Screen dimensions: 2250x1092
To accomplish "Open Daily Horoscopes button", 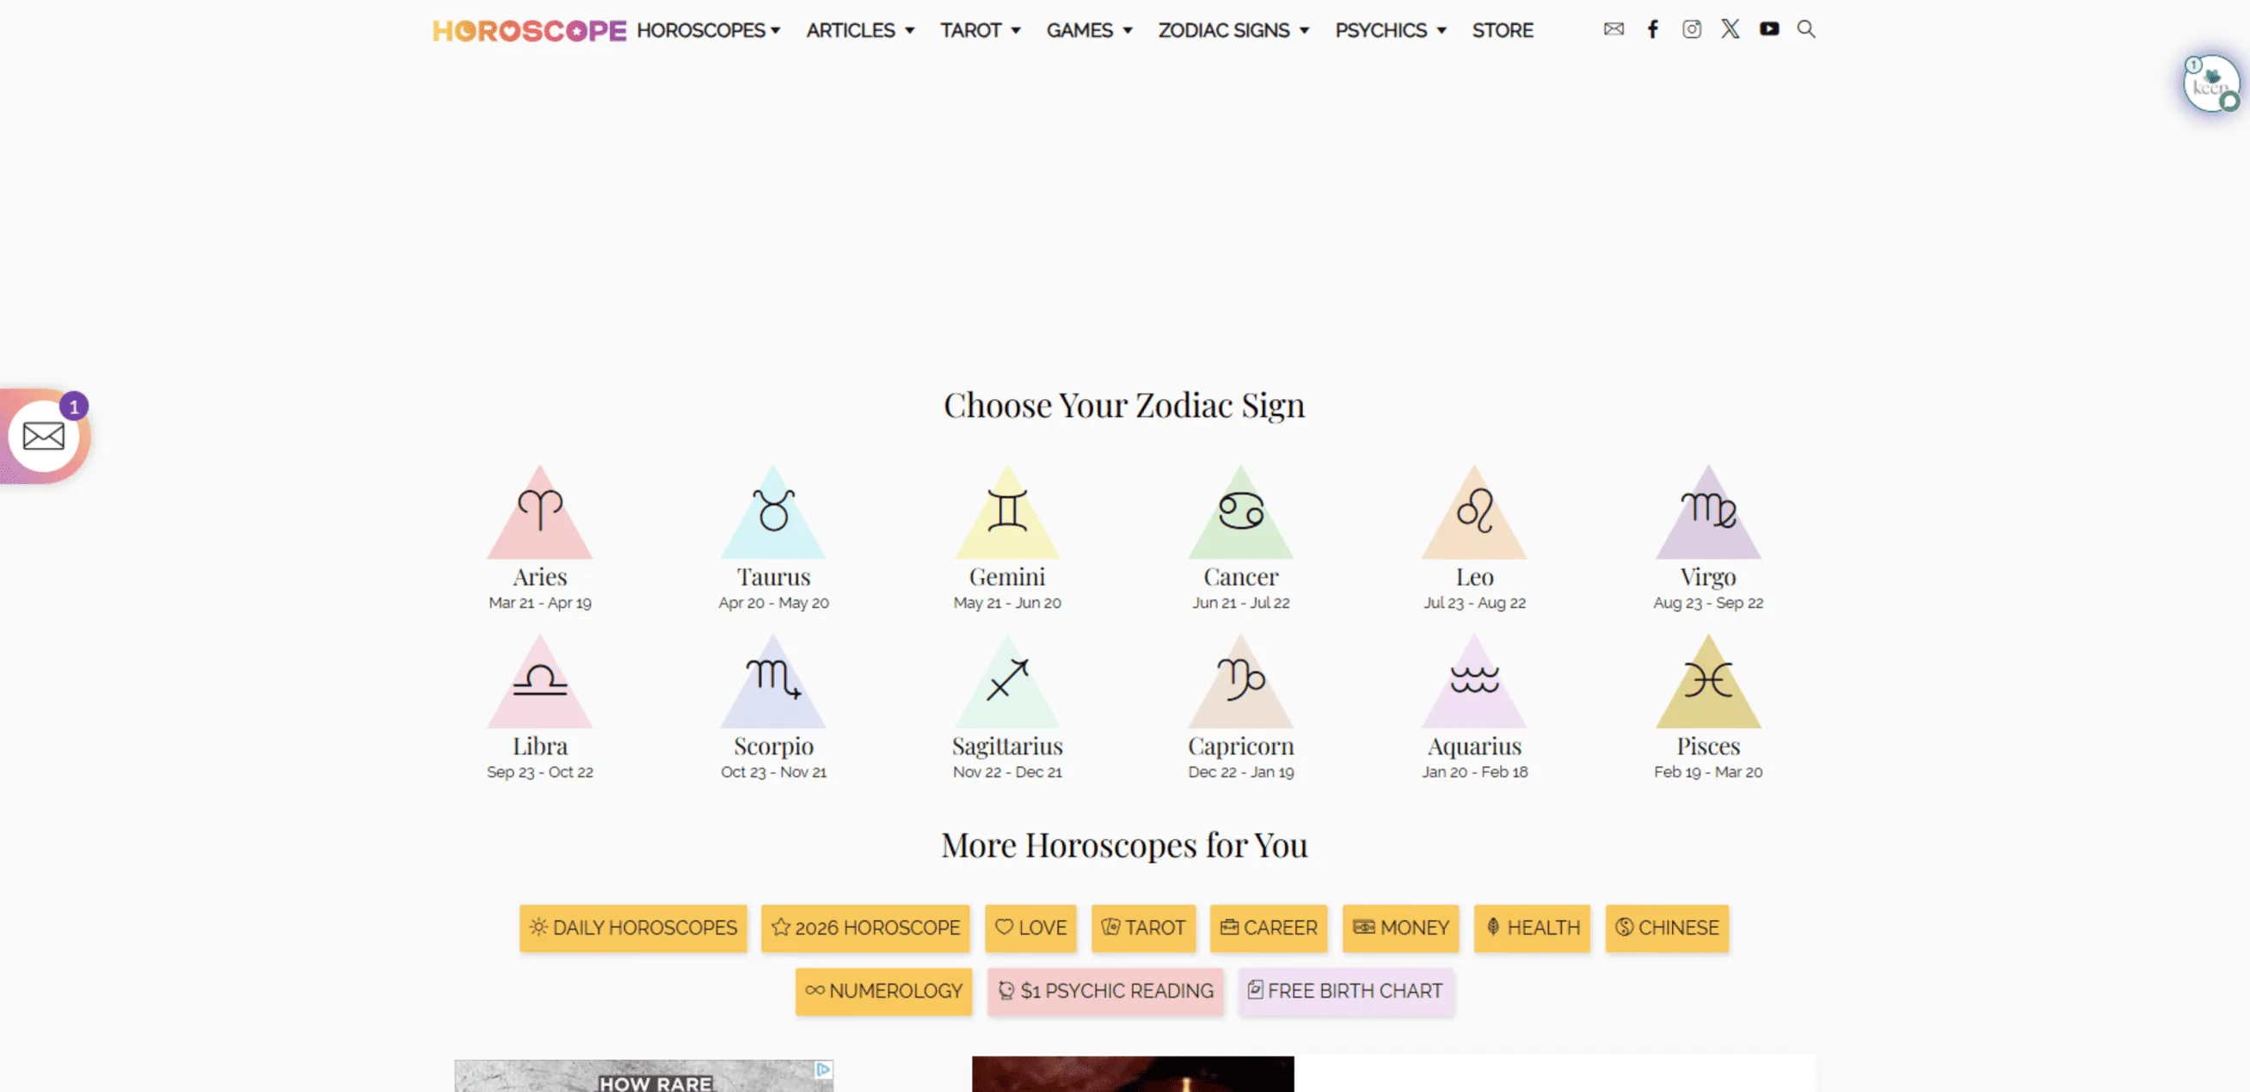I will tap(633, 928).
